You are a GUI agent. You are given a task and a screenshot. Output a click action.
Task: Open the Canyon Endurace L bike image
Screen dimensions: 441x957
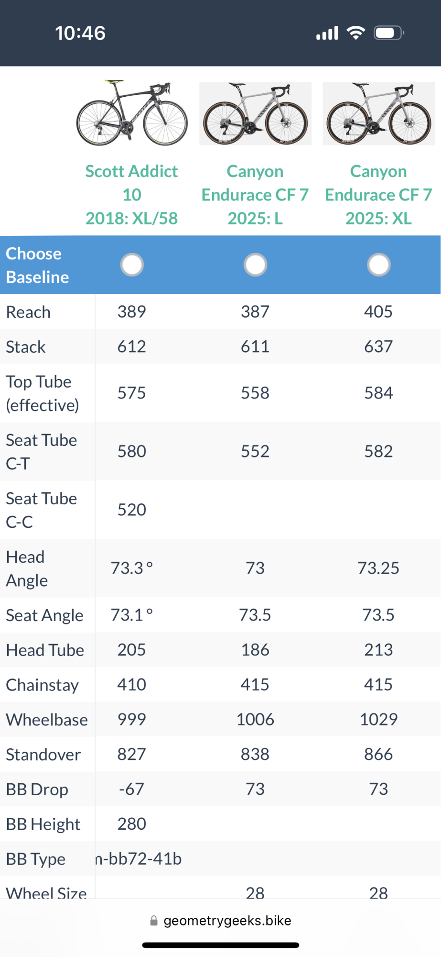(255, 113)
